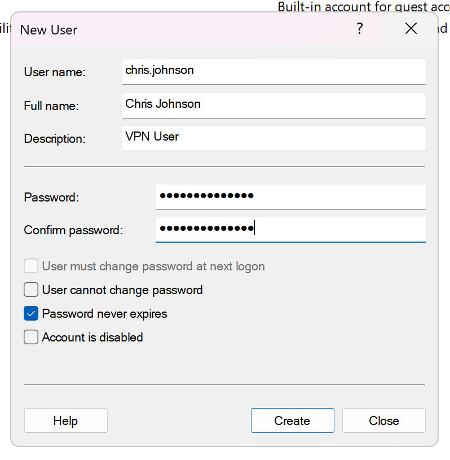
Task: Select the 'Full name' text field
Action: pyautogui.click(x=273, y=105)
